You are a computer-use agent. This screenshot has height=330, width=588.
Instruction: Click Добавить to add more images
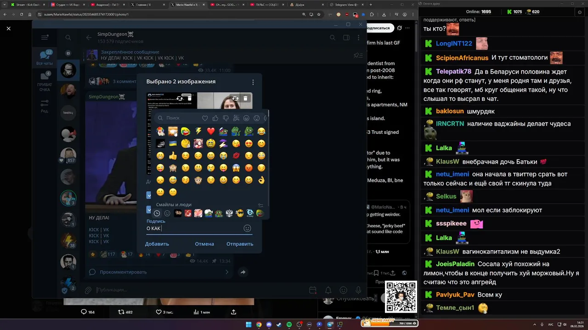[x=157, y=244]
